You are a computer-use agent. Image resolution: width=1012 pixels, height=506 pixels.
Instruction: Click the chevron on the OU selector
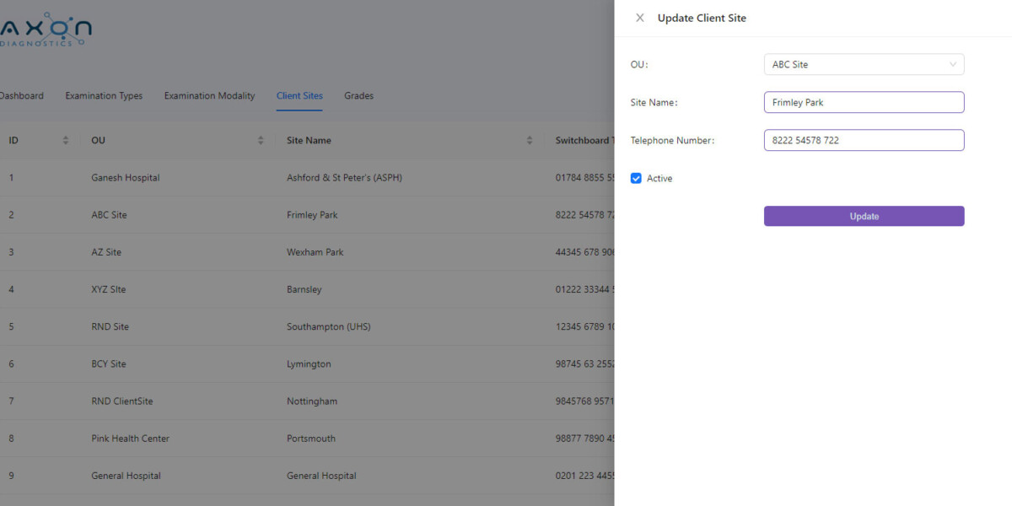coord(954,64)
